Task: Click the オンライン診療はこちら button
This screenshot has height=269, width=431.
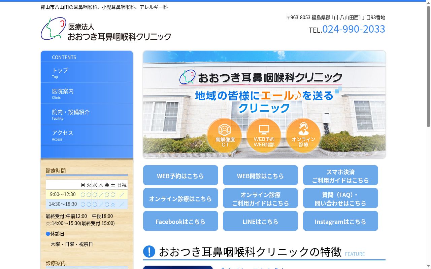Action: point(180,198)
